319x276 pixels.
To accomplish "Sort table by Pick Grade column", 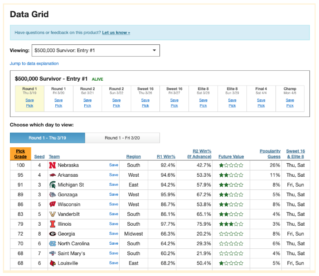I will [20, 154].
